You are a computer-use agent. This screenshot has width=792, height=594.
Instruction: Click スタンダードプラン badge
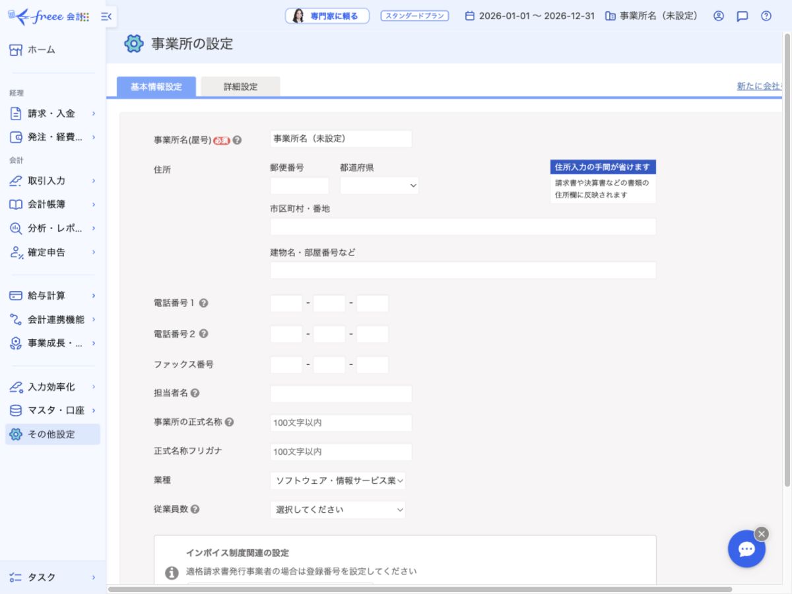[414, 16]
